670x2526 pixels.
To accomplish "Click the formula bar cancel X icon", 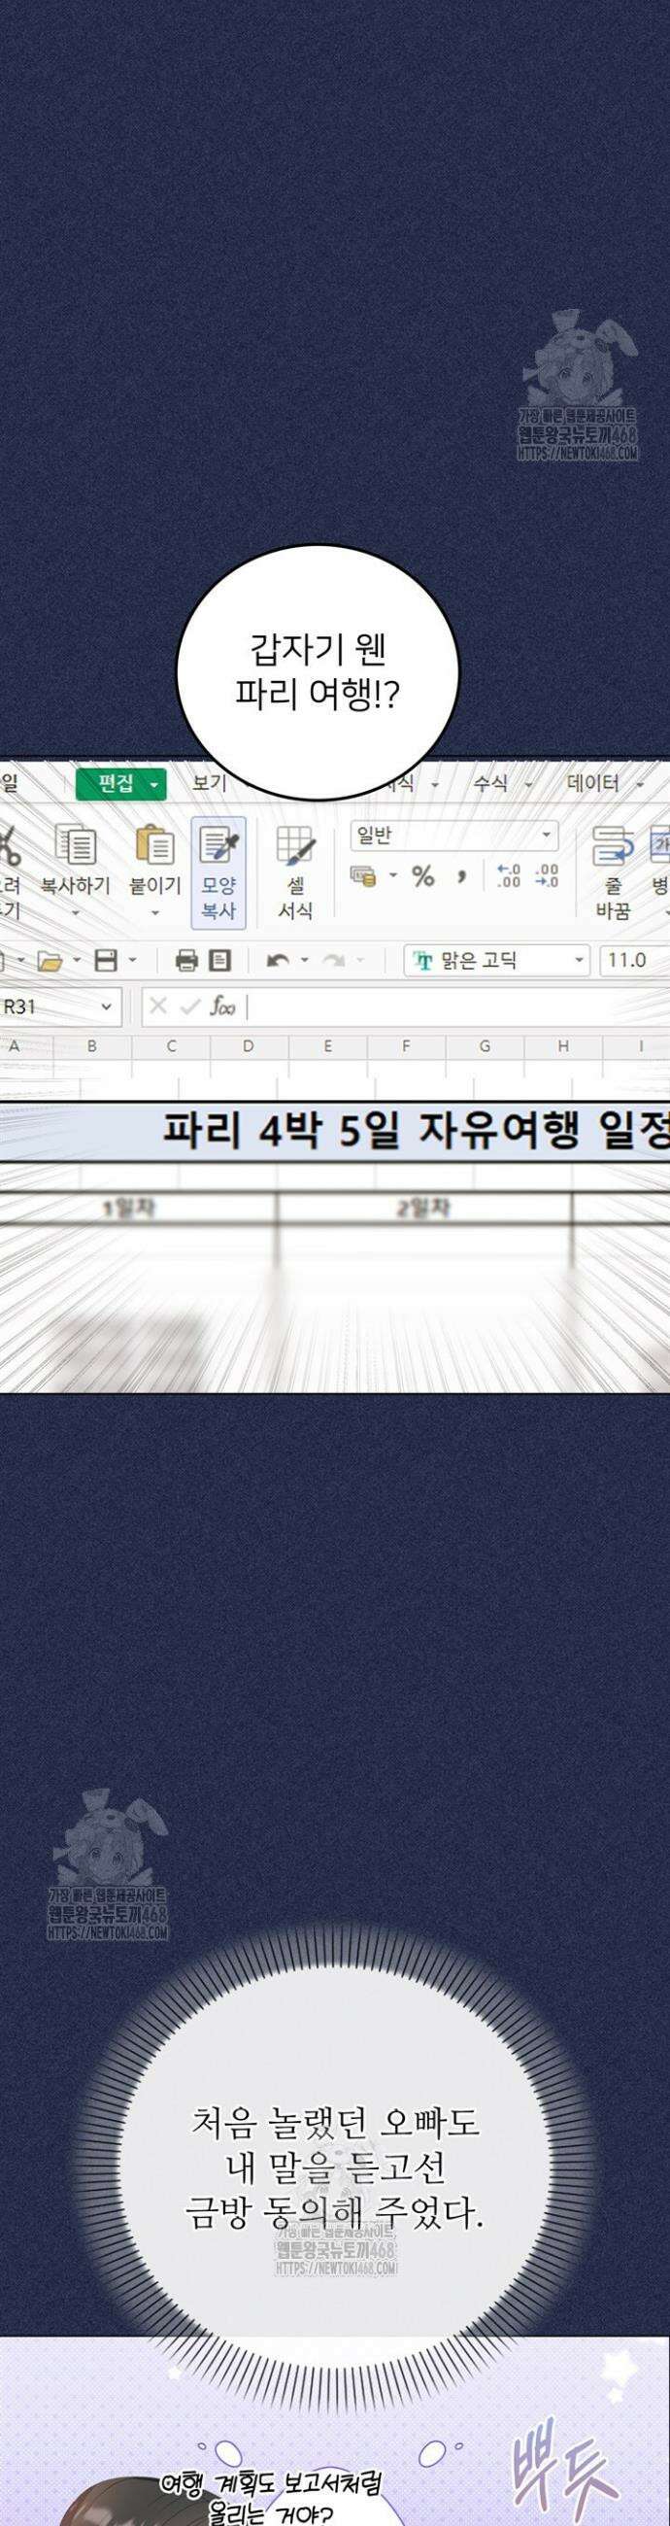I will click(158, 1007).
